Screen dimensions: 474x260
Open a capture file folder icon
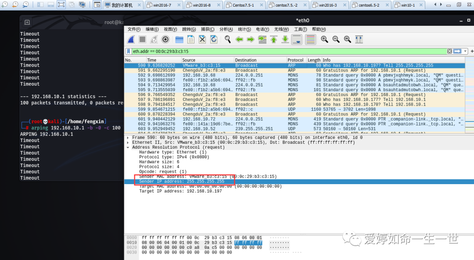(179, 39)
